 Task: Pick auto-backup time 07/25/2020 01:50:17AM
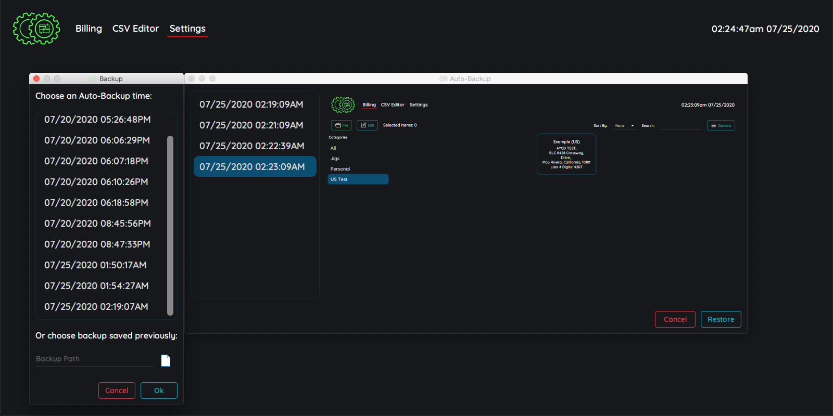point(95,265)
